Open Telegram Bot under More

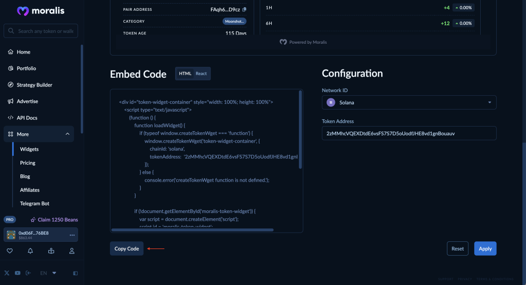[34, 203]
